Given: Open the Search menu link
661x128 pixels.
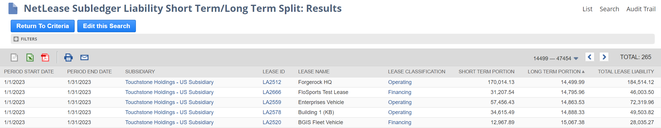Looking at the screenshot, I should click(x=609, y=9).
